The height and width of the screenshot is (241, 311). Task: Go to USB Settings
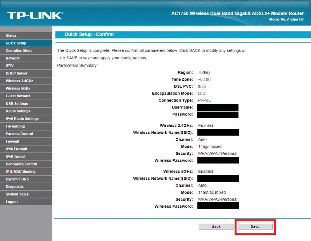click(x=17, y=103)
